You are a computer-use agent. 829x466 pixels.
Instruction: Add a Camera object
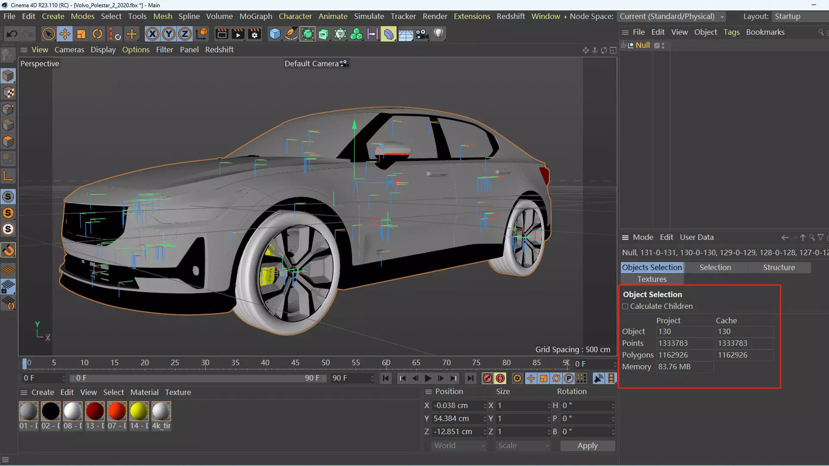point(422,34)
